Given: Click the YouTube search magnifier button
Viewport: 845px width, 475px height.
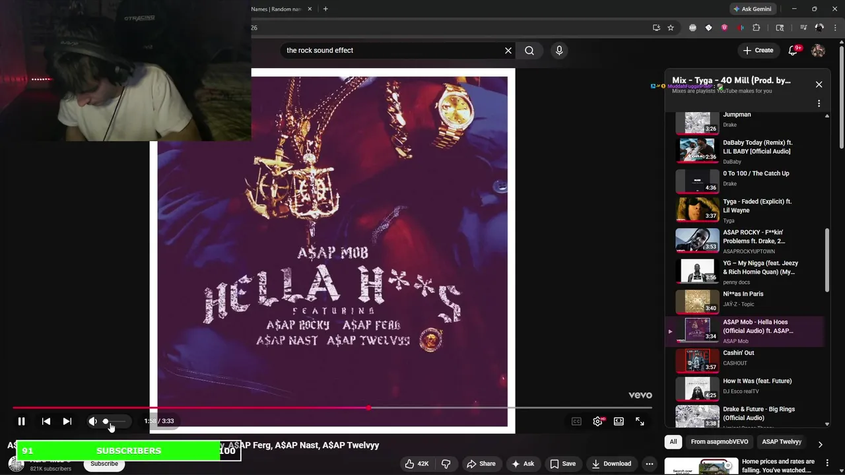Looking at the screenshot, I should click(x=529, y=50).
